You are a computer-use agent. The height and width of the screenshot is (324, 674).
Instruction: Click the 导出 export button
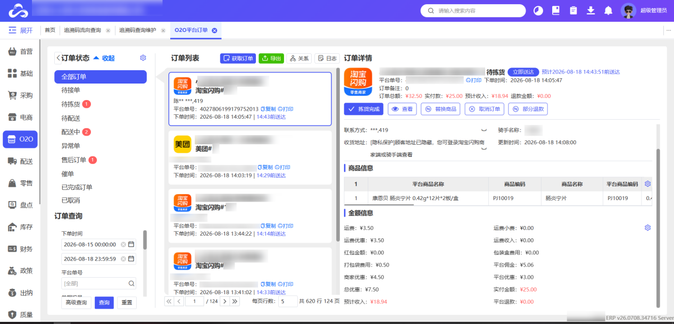pos(271,59)
